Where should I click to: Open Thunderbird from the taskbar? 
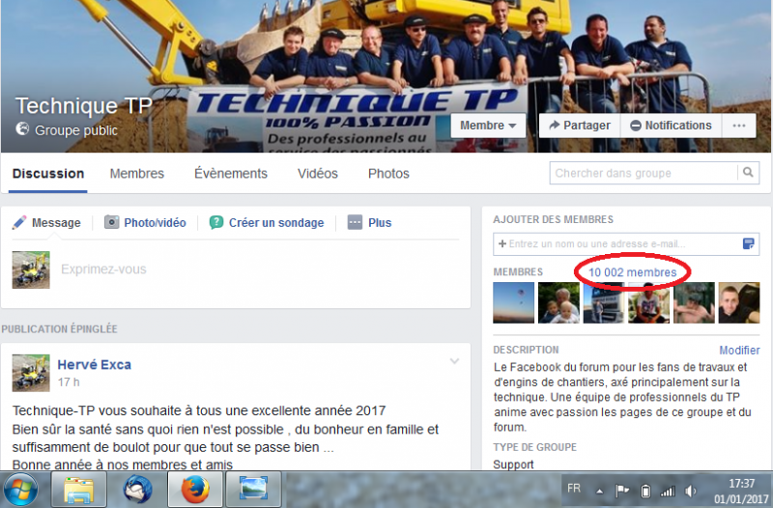(x=137, y=490)
